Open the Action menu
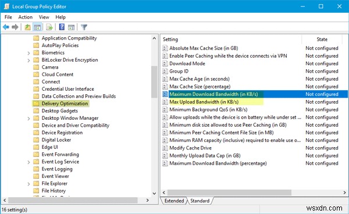The height and width of the screenshot is (214, 349). [26, 17]
